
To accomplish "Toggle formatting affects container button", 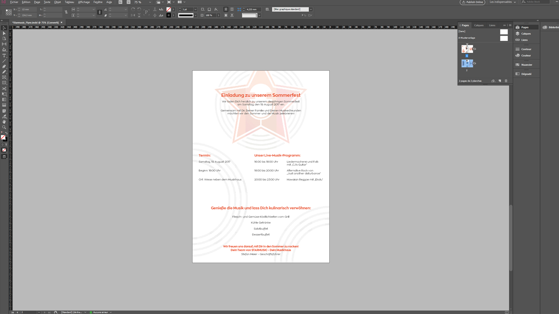I will click(x=2, y=144).
